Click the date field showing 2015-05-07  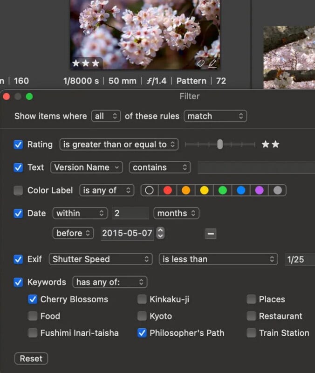[x=127, y=233]
